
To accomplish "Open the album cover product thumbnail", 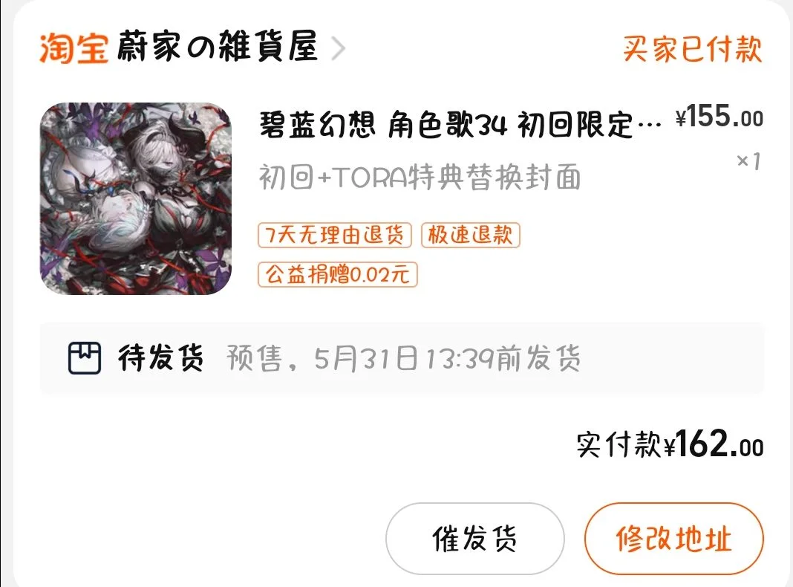I will point(136,198).
